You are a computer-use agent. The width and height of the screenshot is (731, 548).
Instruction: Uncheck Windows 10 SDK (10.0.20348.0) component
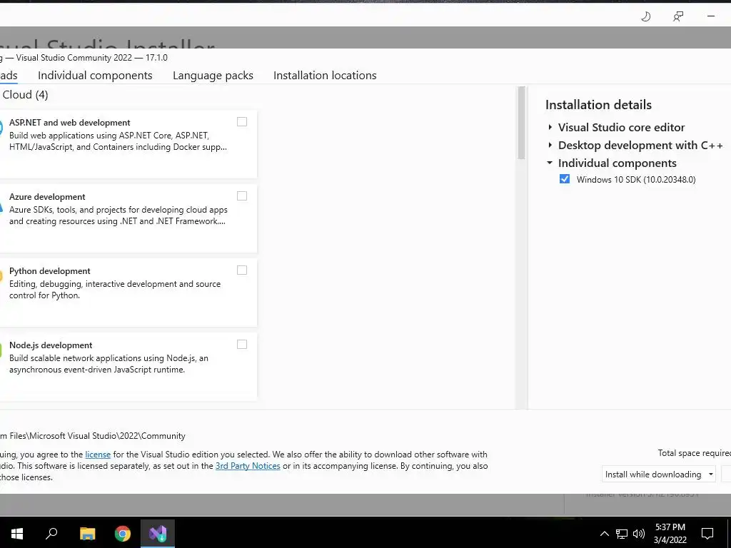[565, 179]
